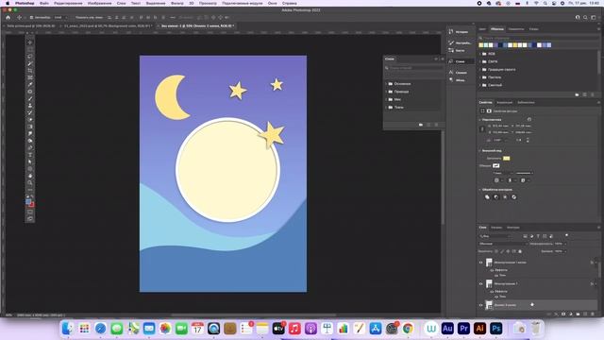Create new style group in Стили panel
Screen dimensions: 604x340
pyautogui.click(x=421, y=125)
